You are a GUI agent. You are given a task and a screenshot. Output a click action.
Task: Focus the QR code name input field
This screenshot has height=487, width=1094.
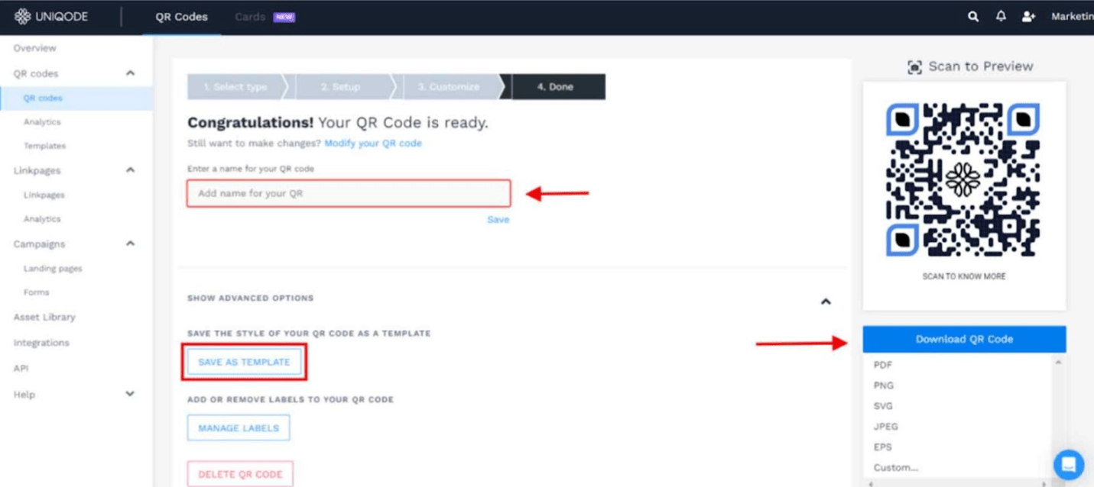tap(349, 193)
